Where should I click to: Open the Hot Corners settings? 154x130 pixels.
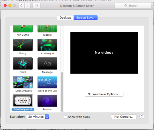tap(124, 117)
